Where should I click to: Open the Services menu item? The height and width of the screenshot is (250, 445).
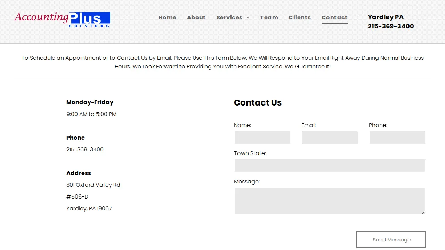tap(229, 17)
